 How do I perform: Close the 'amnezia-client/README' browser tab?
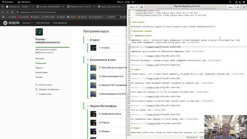[x=63, y=7]
